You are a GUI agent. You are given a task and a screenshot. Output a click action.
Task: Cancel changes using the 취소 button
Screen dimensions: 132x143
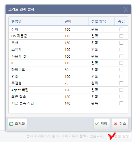[120, 124]
